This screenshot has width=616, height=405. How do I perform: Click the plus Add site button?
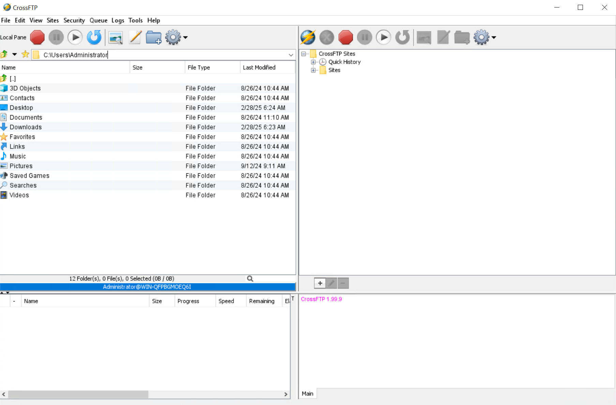click(x=320, y=283)
